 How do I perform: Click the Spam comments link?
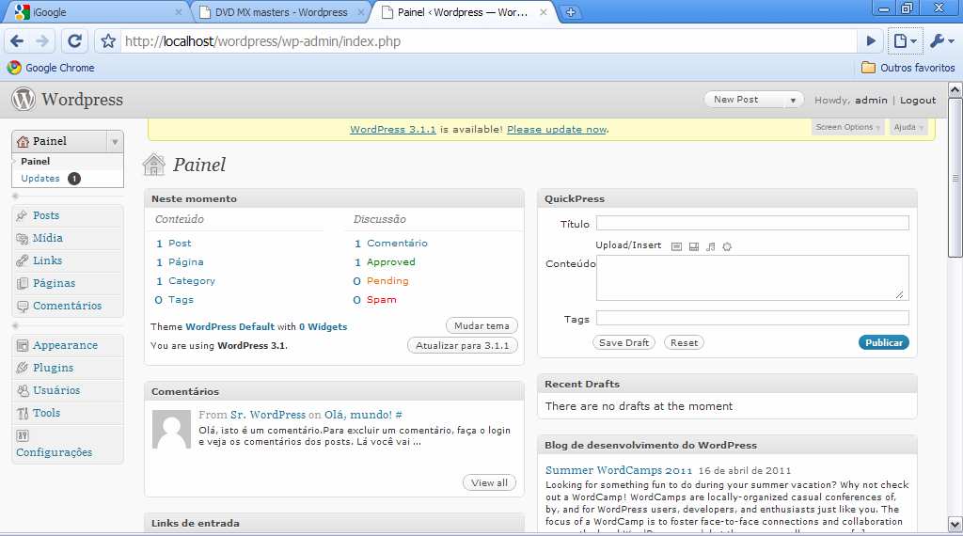[382, 300]
